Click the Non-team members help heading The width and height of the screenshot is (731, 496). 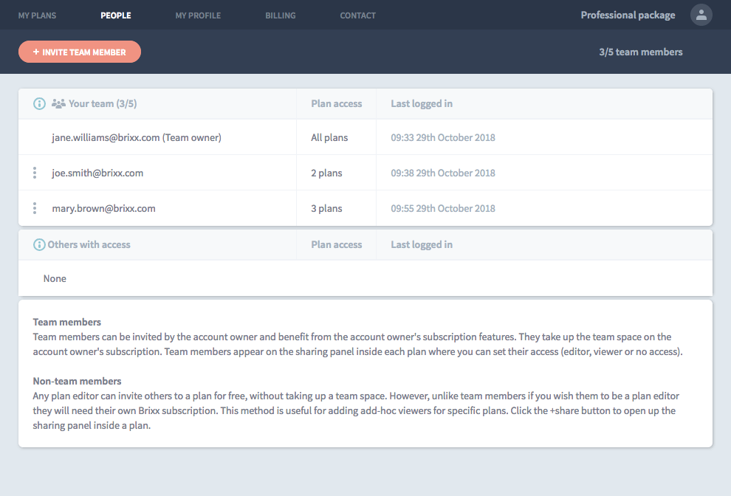tap(77, 381)
